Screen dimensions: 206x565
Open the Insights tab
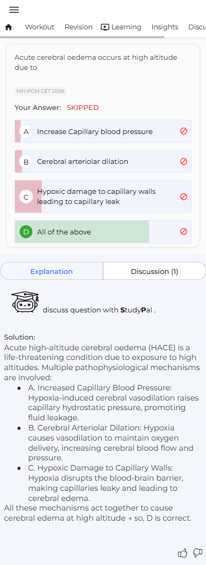(x=164, y=27)
